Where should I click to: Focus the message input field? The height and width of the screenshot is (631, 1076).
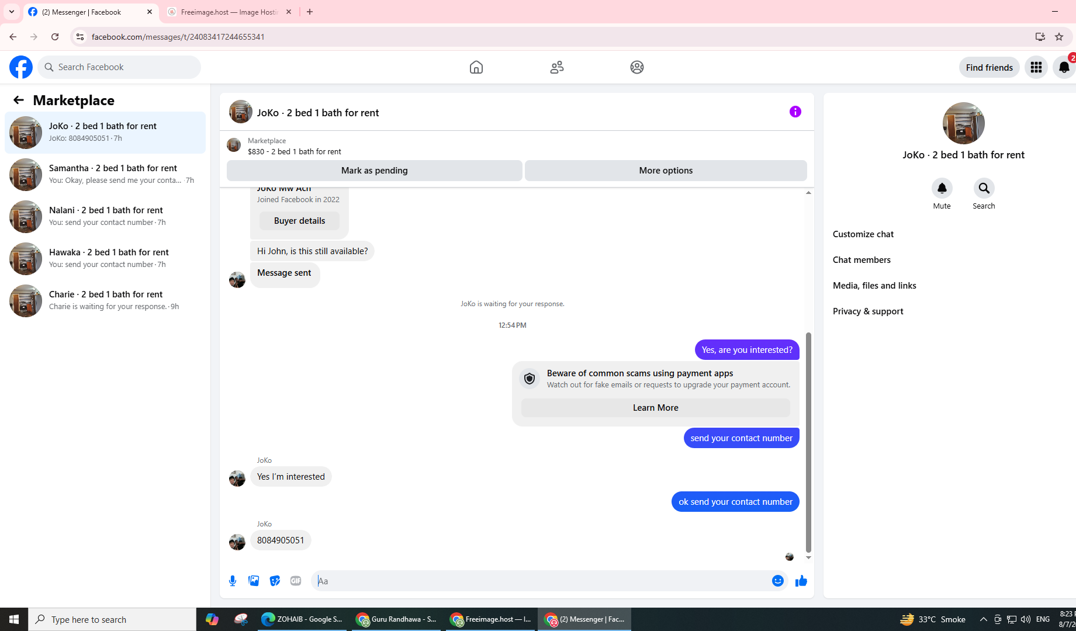(541, 581)
